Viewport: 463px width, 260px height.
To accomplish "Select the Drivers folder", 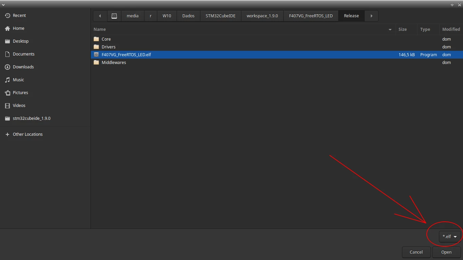I will pos(277,47).
